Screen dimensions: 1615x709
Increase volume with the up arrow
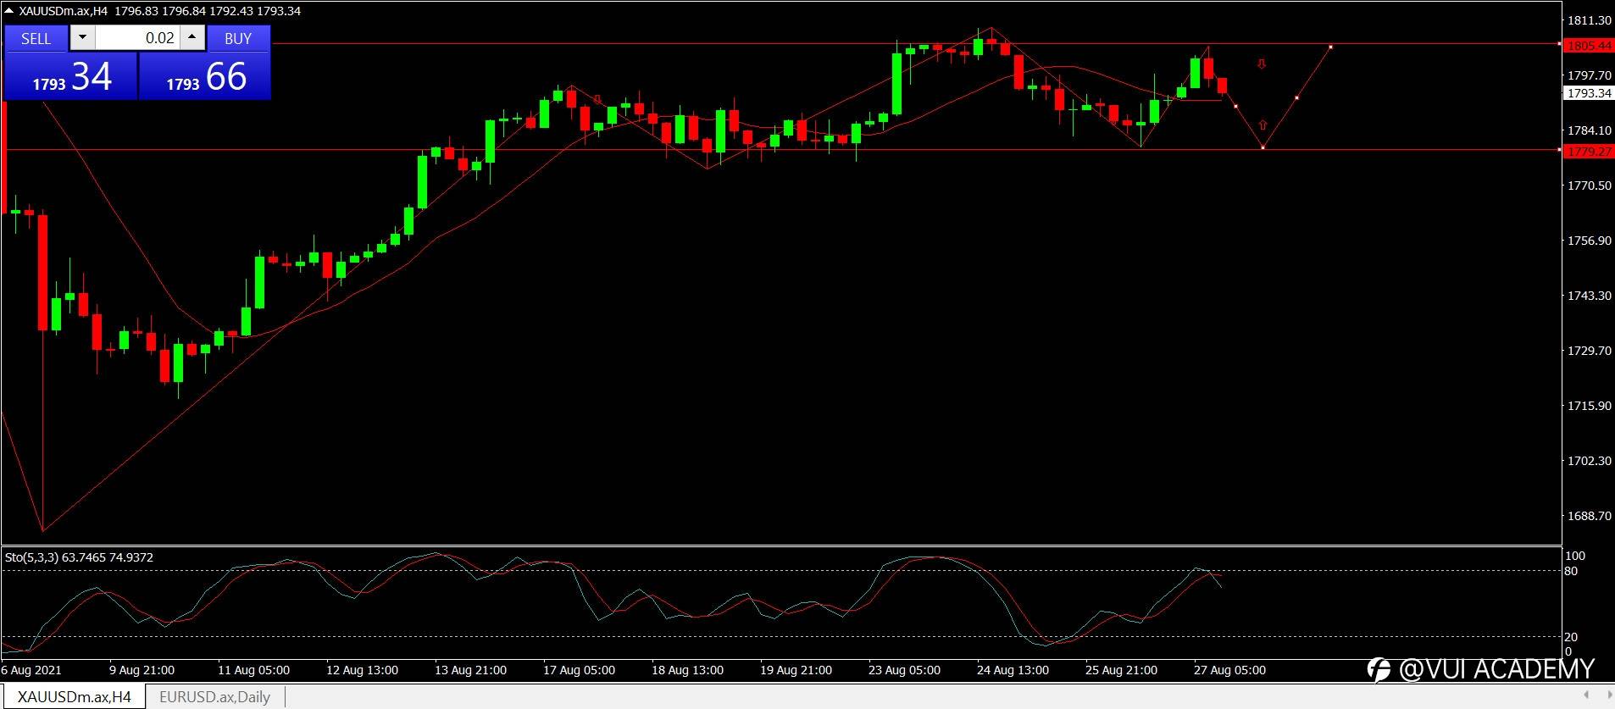[x=192, y=37]
